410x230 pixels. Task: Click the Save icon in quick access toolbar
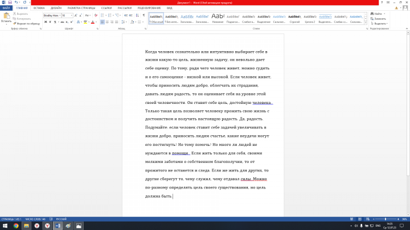tap(9, 3)
